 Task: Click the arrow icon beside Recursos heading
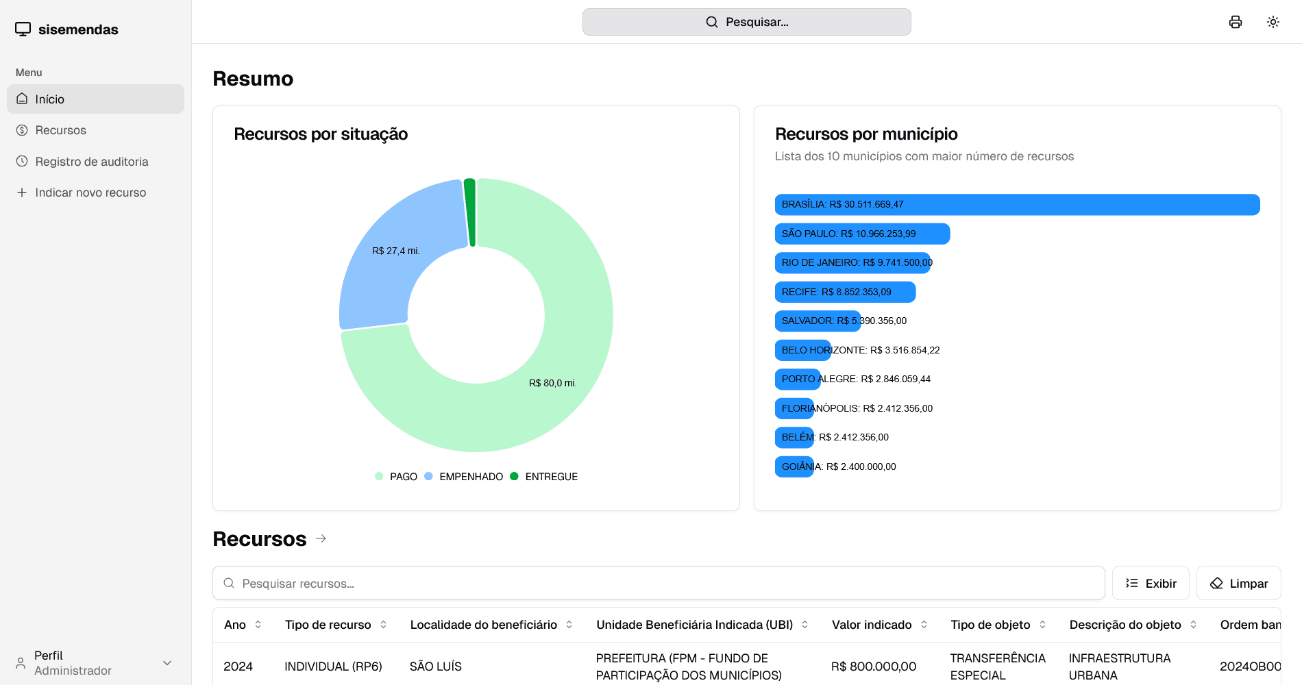(x=321, y=539)
